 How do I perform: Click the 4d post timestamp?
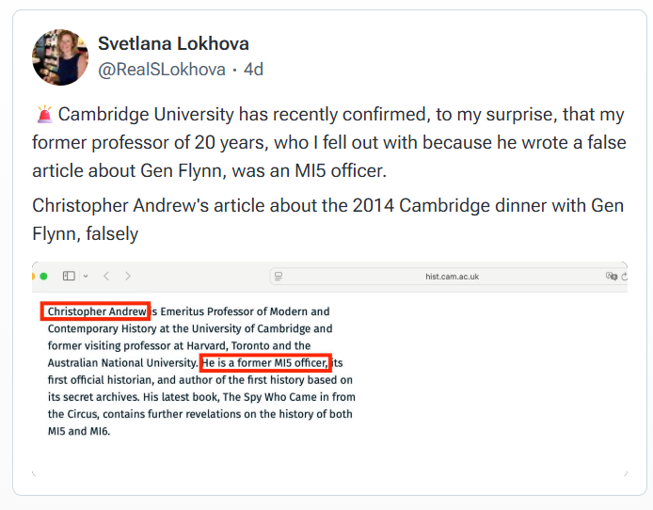[x=253, y=69]
